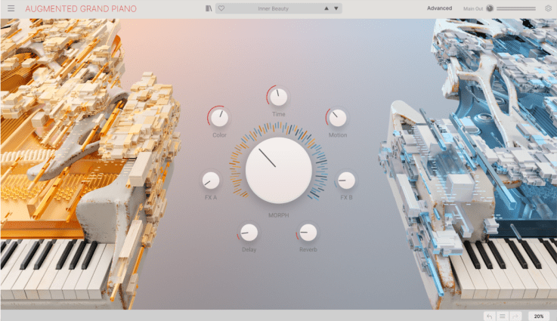
Task: Click the Time knob
Action: (278, 97)
